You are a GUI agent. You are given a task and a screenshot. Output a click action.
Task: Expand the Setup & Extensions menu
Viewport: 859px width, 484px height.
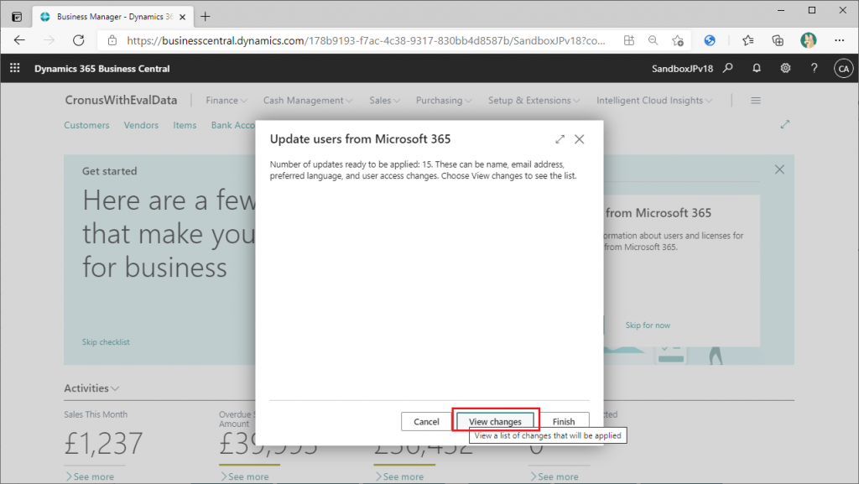(x=534, y=101)
